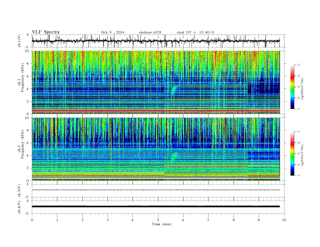Click the 'start UT = 13:40:0' text
Image resolution: width=320 pixels, height=247 pixels.
(195, 32)
